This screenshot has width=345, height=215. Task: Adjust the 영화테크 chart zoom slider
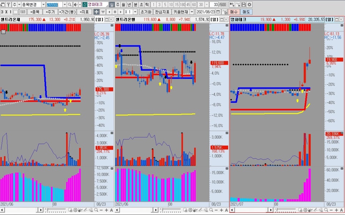pos(285,210)
